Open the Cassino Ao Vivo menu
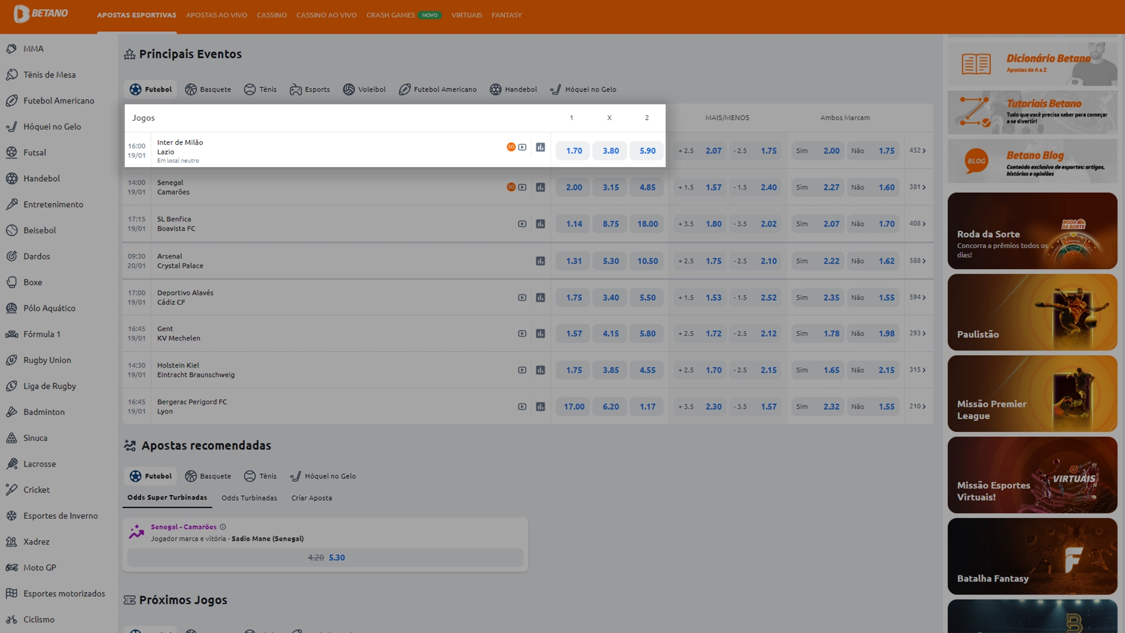This screenshot has height=633, width=1125. click(326, 15)
